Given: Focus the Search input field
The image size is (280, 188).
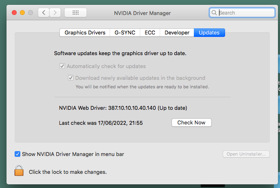Looking at the screenshot, I should coord(242,13).
